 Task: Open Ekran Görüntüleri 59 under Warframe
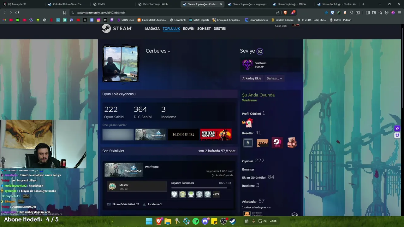click(x=123, y=204)
